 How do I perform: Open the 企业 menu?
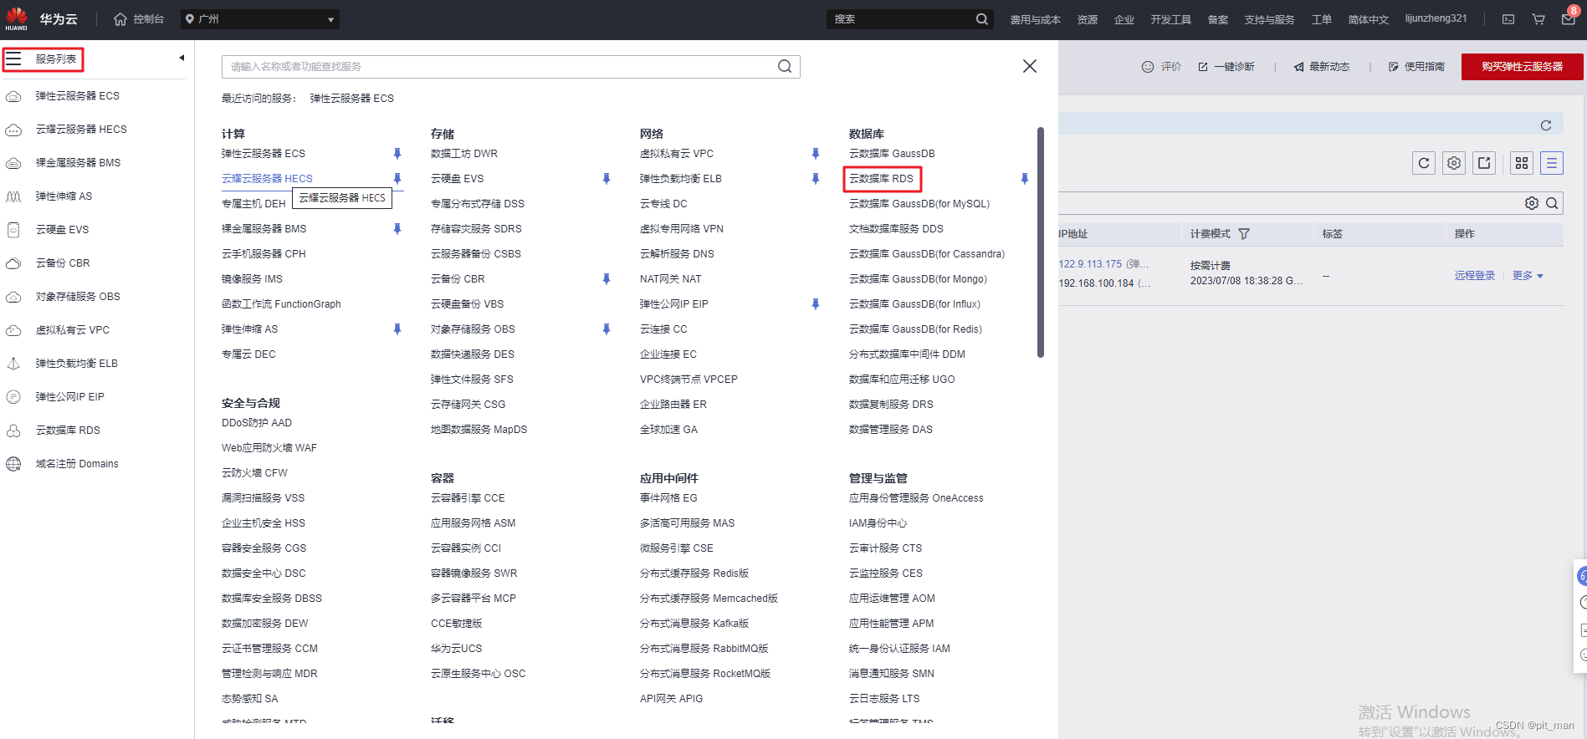(x=1124, y=19)
